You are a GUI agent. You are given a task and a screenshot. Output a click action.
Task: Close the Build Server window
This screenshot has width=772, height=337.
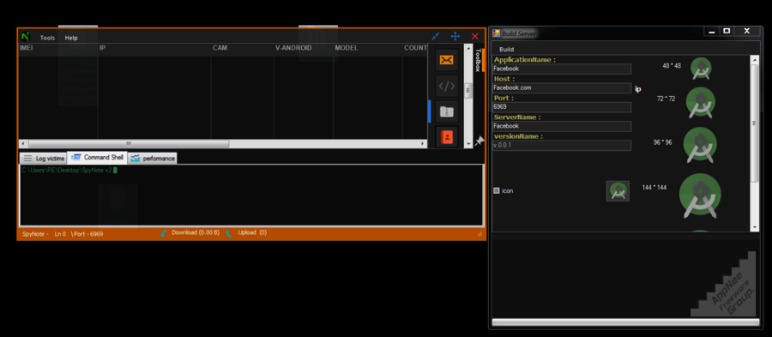[746, 32]
